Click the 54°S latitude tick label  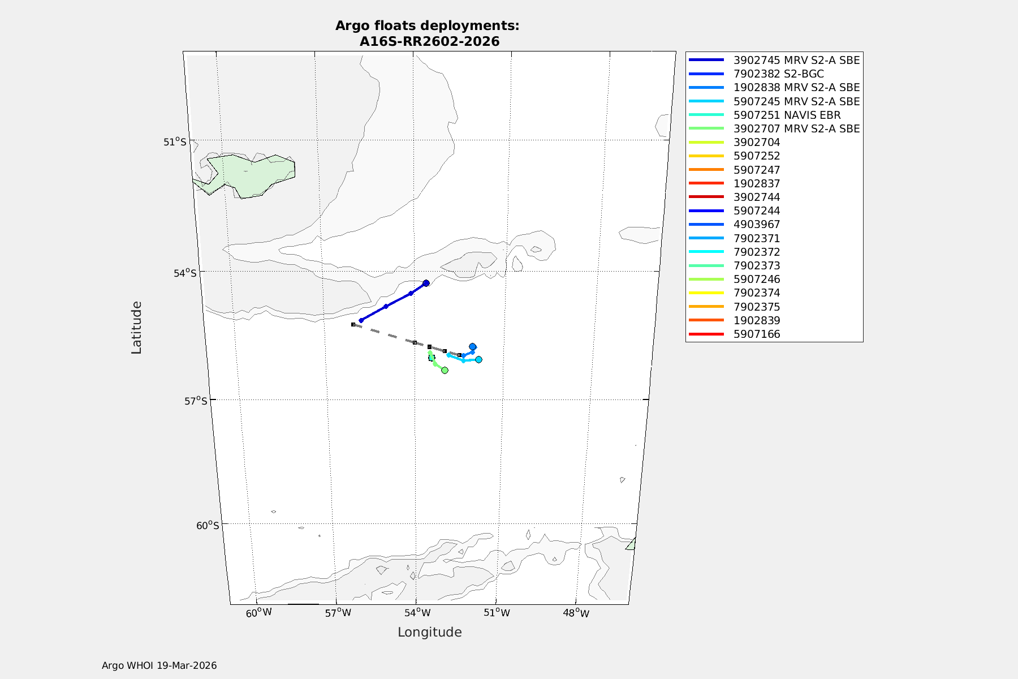[185, 273]
